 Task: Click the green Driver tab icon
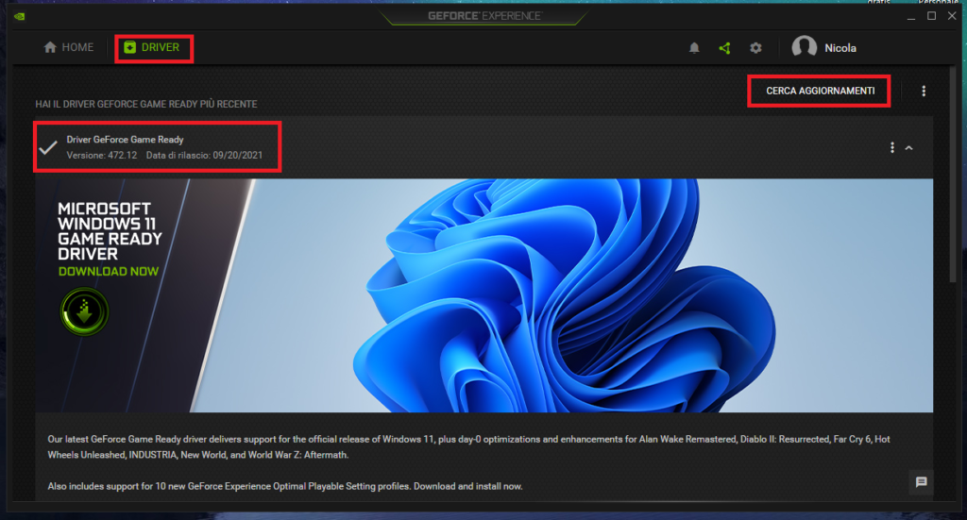(129, 47)
